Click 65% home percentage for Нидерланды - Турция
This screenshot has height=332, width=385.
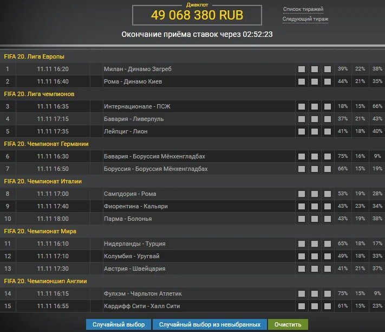(343, 244)
